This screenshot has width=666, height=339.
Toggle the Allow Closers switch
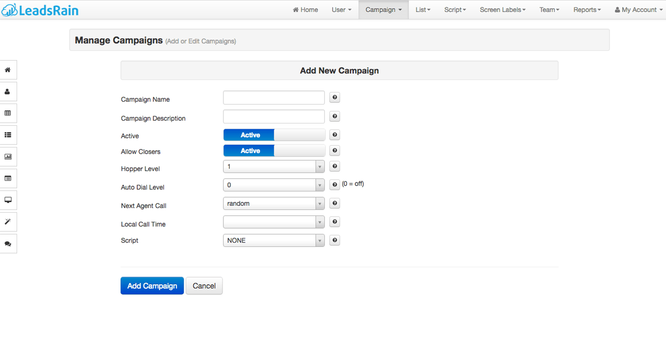[x=274, y=151]
